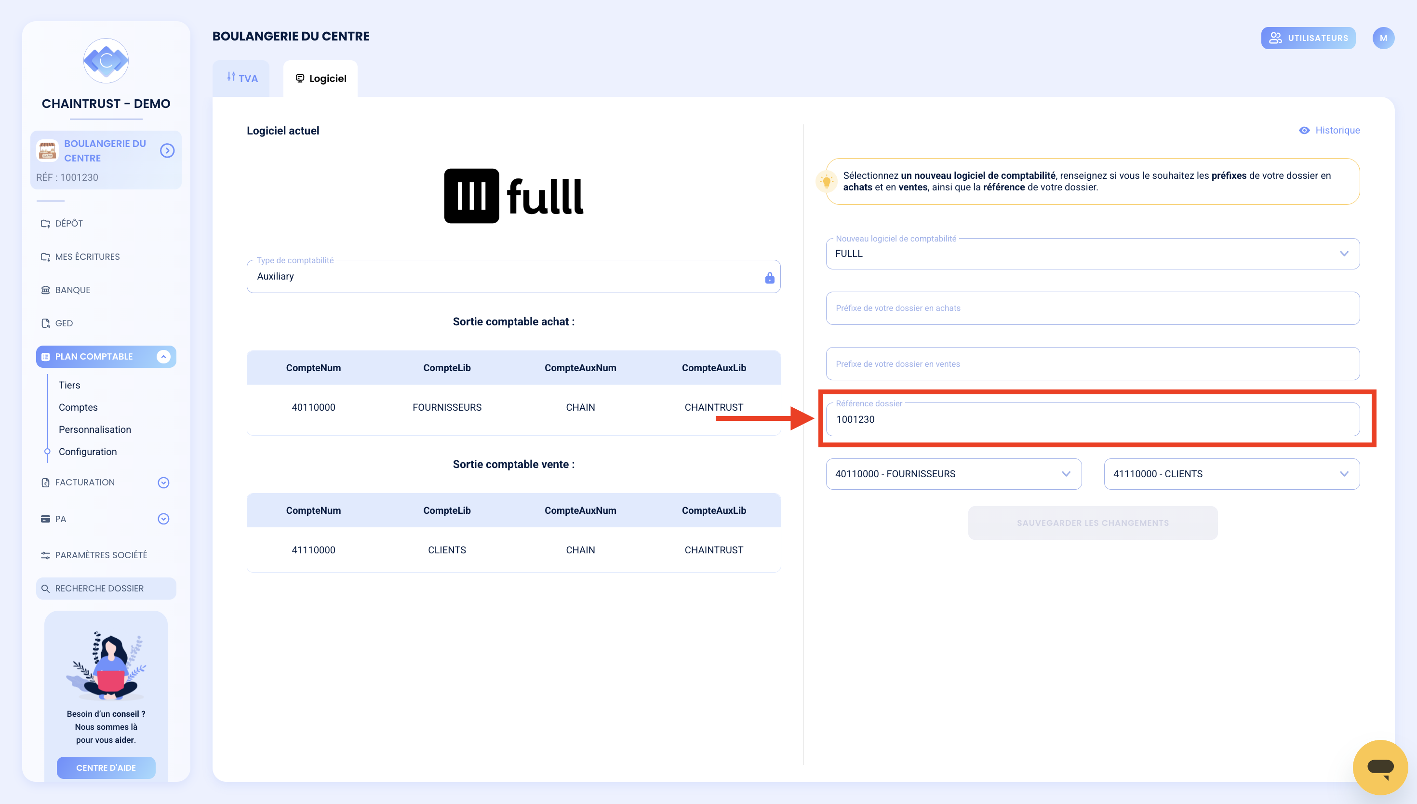
Task: Click the Chaintrust logo at top of sidebar
Action: point(106,61)
